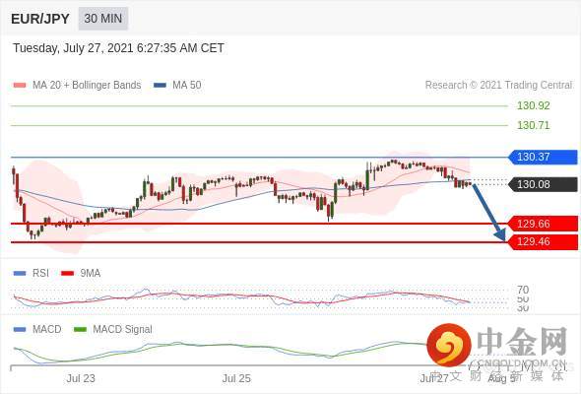Click the black 130.08 current price tag

(543, 184)
